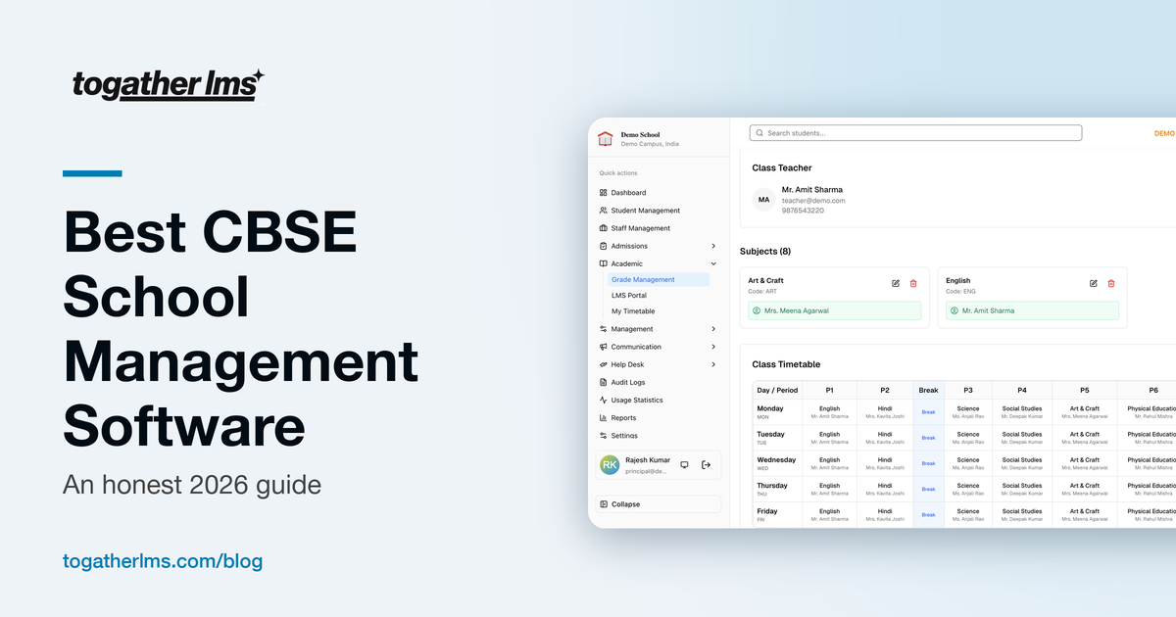
Task: Click the togatherlms.com/blog link
Action: coord(163,562)
